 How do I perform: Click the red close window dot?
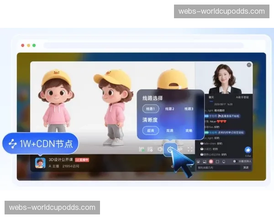point(23,46)
